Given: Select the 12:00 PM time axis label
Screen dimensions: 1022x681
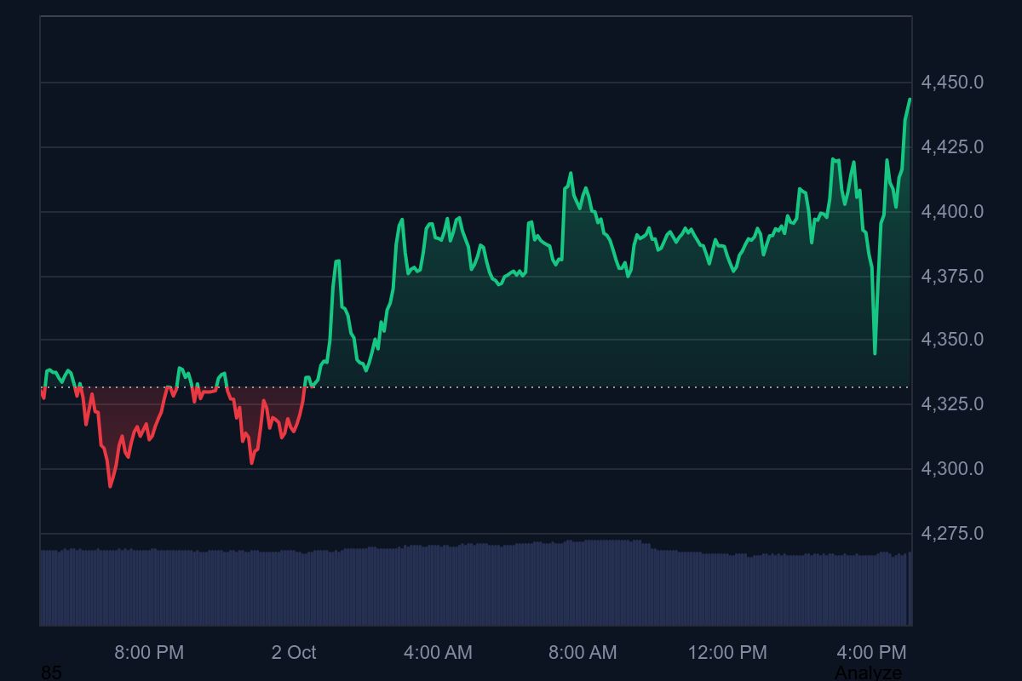Looking at the screenshot, I should (727, 653).
